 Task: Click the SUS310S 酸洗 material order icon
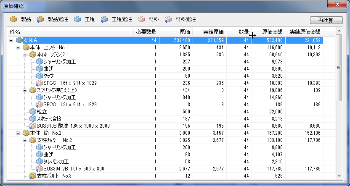coord(32,126)
